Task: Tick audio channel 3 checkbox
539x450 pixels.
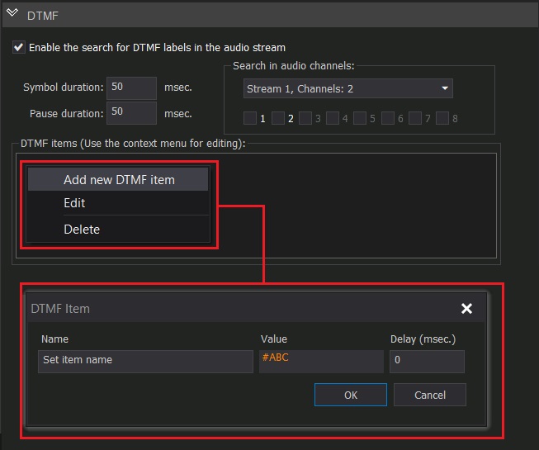Action: pyautogui.click(x=305, y=118)
